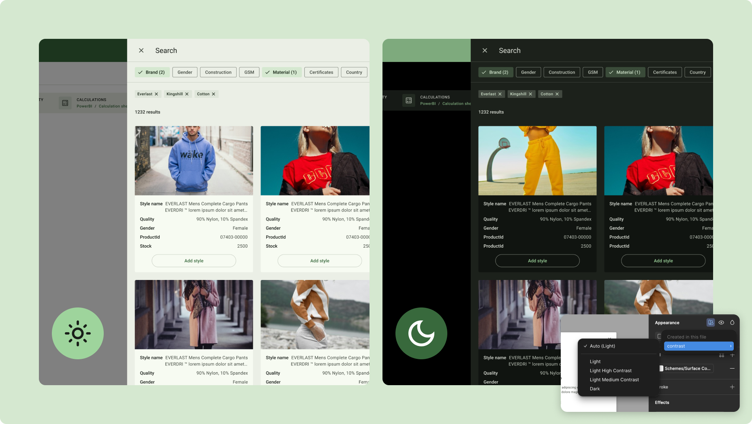Click the white Schemes/Surface color swatch
Image resolution: width=752 pixels, height=424 pixels.
pos(661,368)
